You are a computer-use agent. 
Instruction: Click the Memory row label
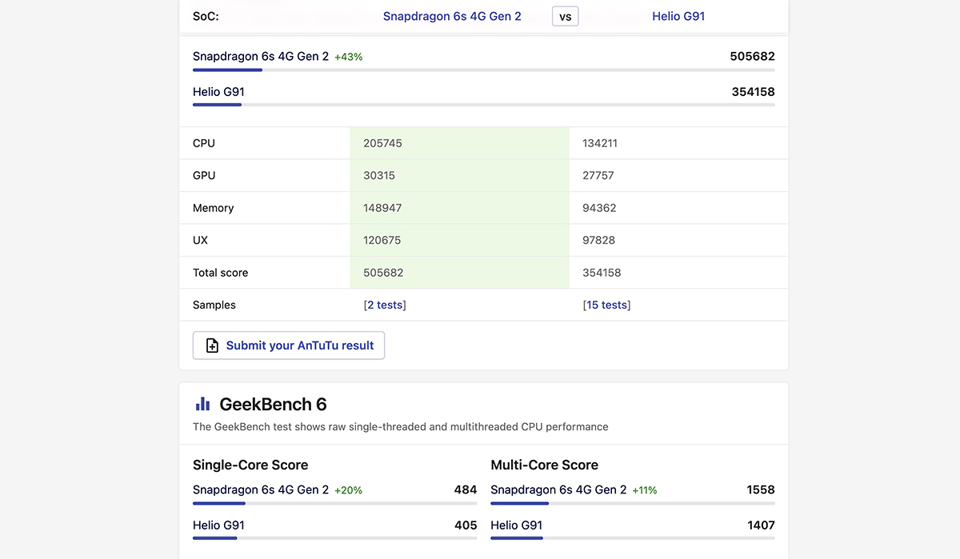[214, 208]
